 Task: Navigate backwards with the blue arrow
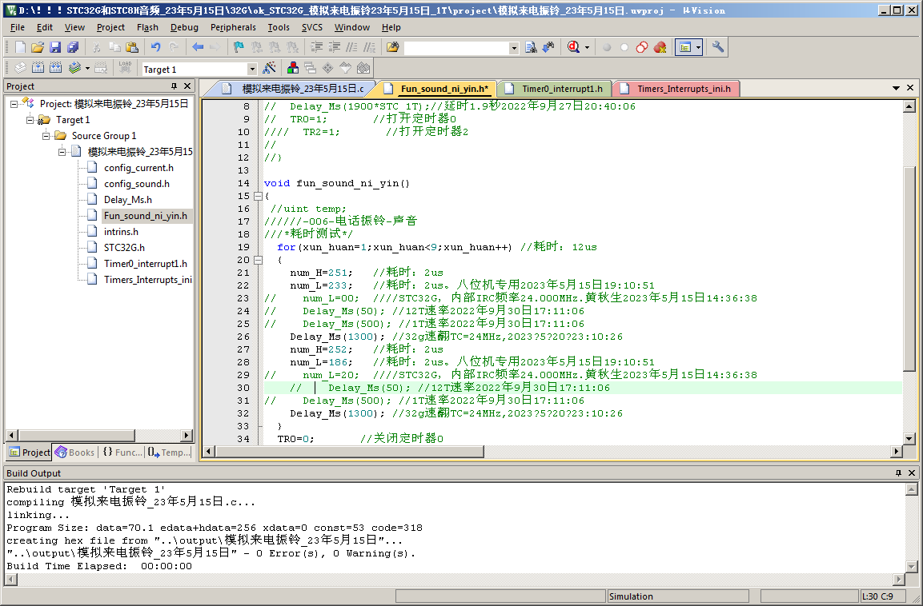click(197, 47)
